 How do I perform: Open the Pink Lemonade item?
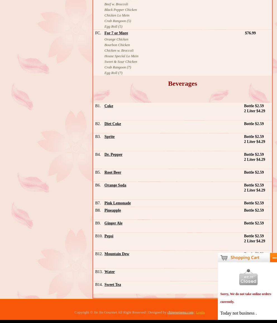(118, 203)
